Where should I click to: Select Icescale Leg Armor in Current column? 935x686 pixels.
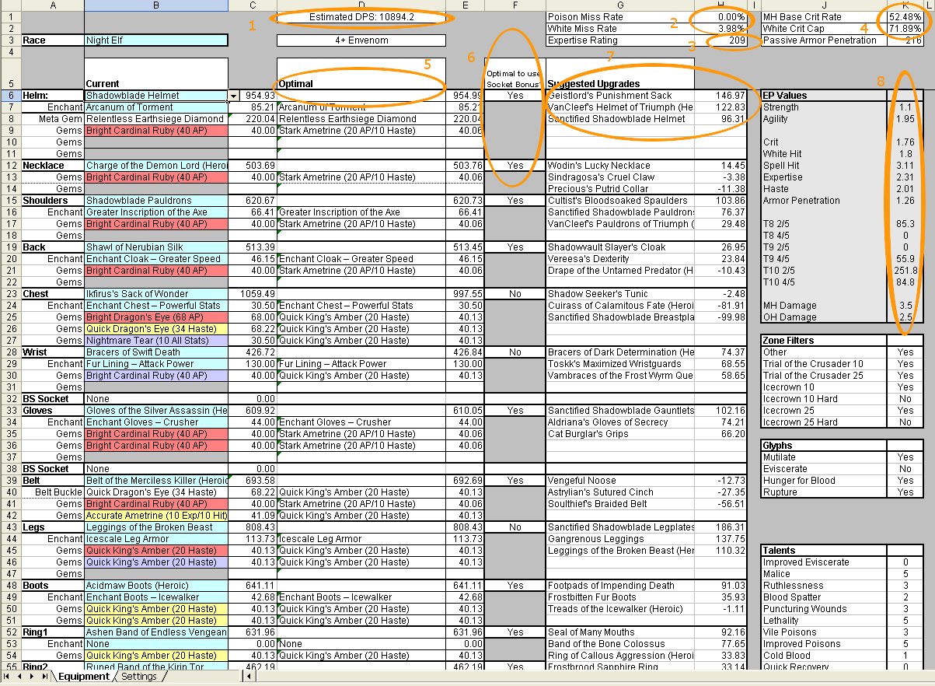tap(156, 539)
